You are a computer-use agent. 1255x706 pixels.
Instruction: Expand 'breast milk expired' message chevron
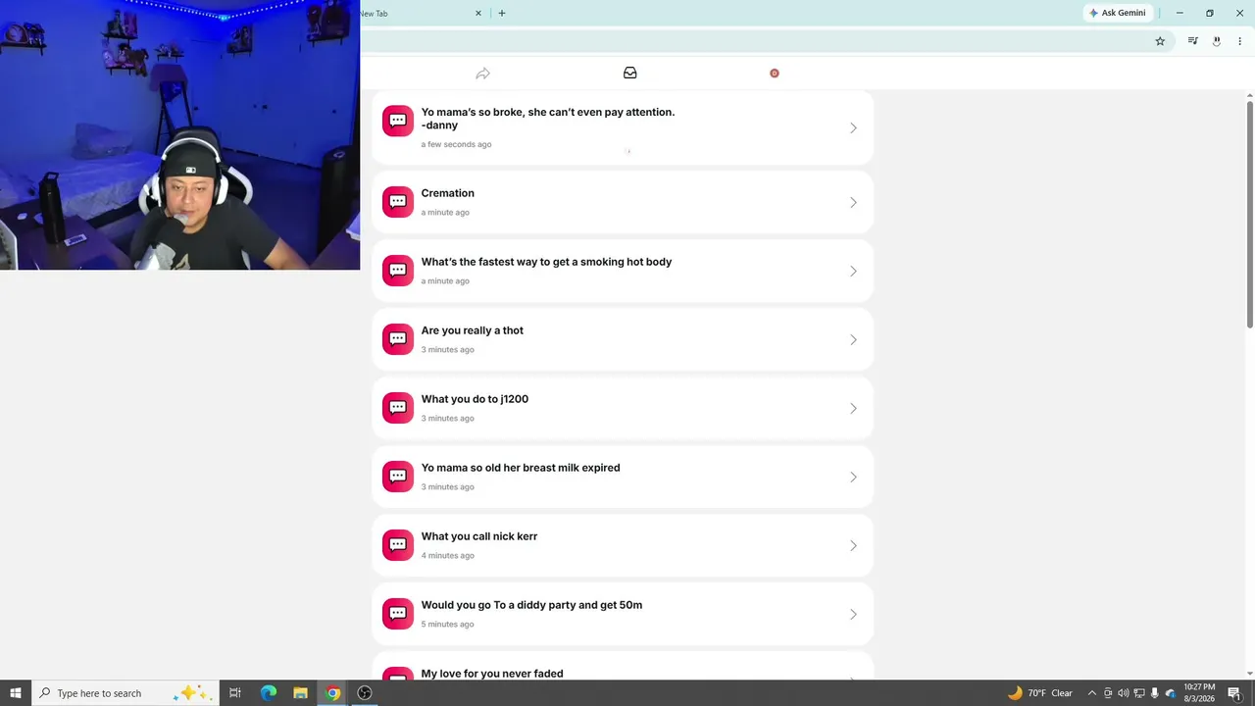point(853,477)
